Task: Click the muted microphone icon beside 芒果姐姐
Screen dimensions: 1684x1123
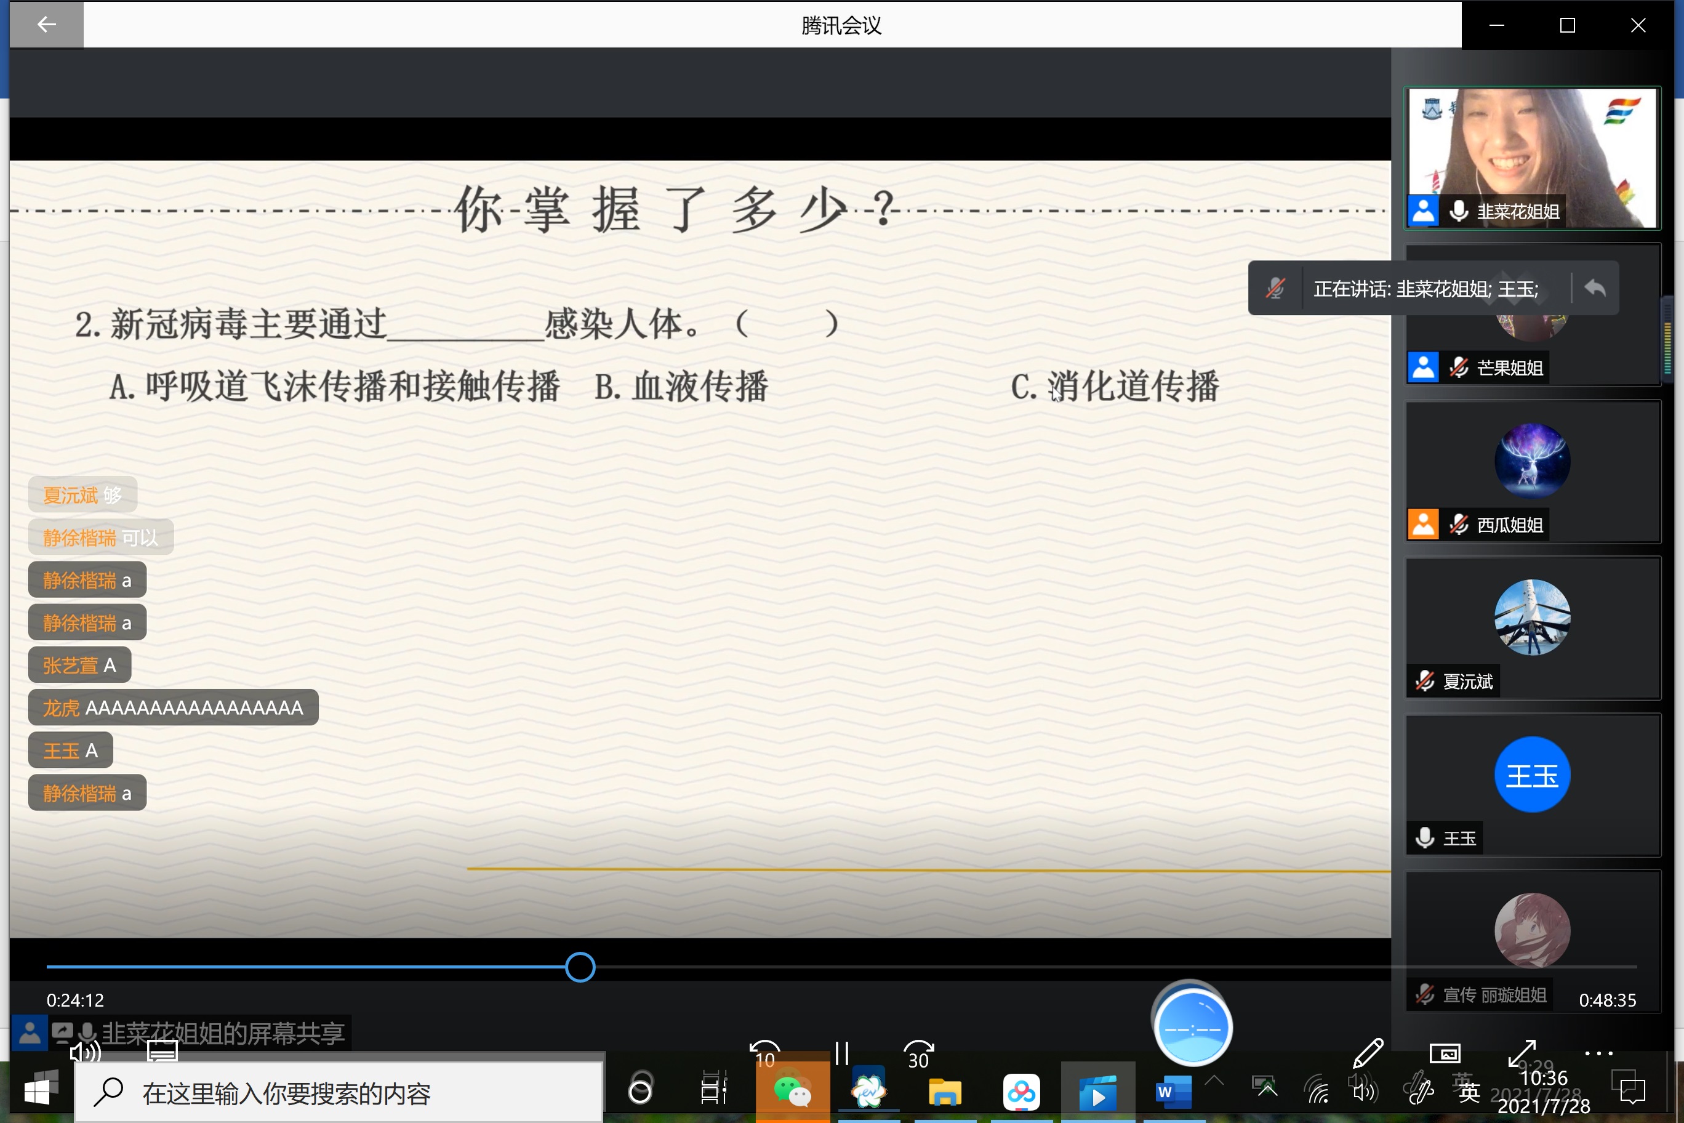Action: click(x=1459, y=368)
